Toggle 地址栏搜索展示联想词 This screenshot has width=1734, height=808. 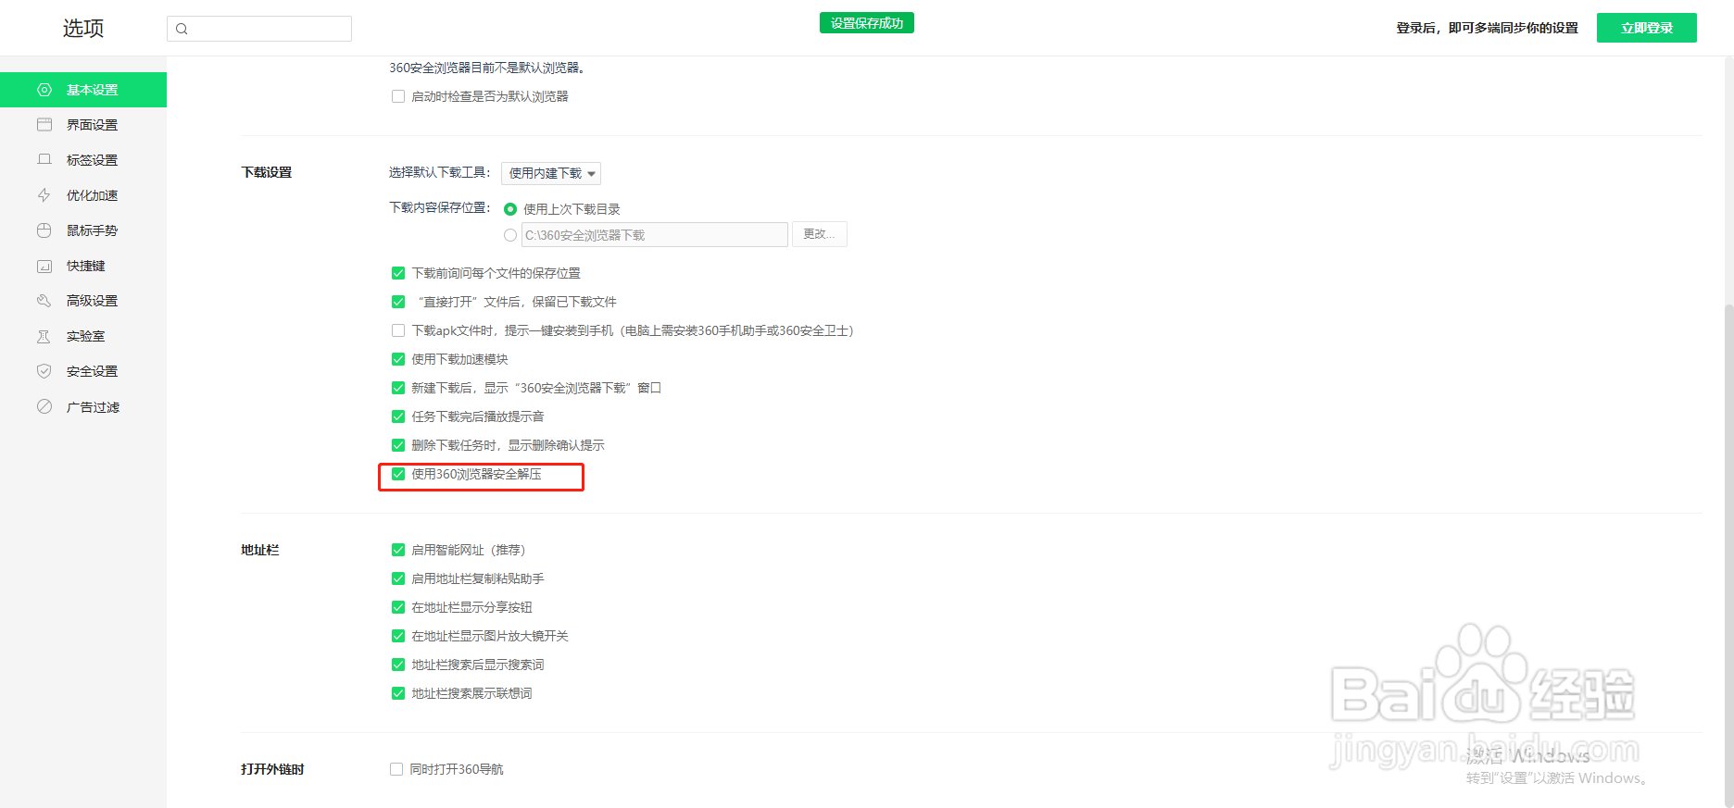point(398,693)
